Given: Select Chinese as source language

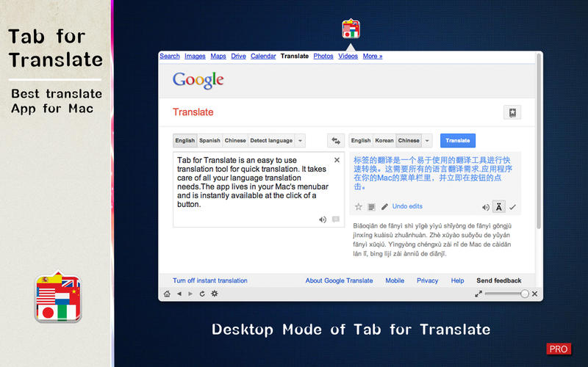Looking at the screenshot, I should pyautogui.click(x=235, y=140).
